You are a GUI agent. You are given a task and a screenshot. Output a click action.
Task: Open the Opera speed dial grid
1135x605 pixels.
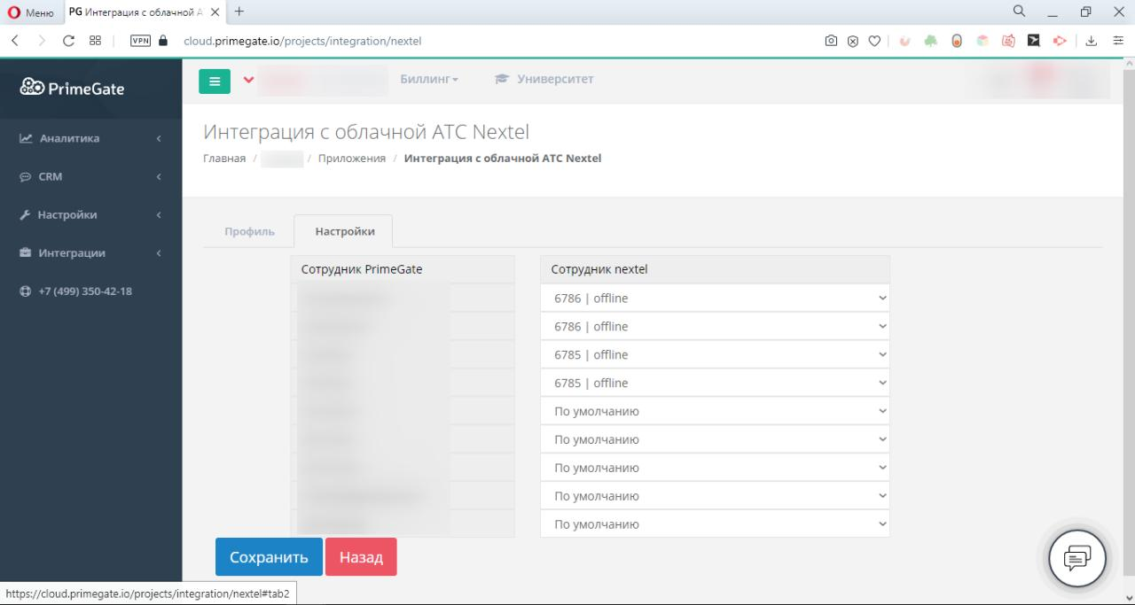95,40
